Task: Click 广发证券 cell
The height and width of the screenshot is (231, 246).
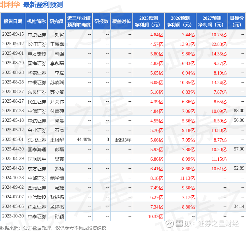Action: coord(37,207)
